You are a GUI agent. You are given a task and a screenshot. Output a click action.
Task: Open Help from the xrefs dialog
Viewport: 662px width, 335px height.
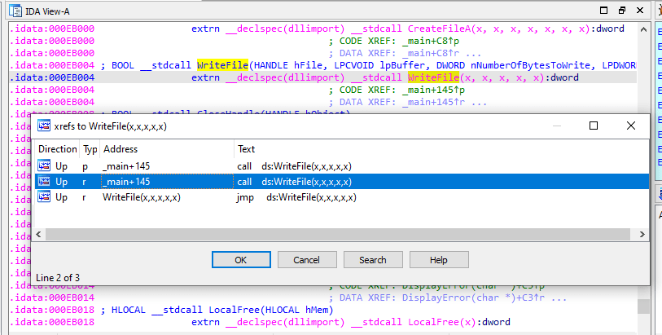(x=438, y=260)
